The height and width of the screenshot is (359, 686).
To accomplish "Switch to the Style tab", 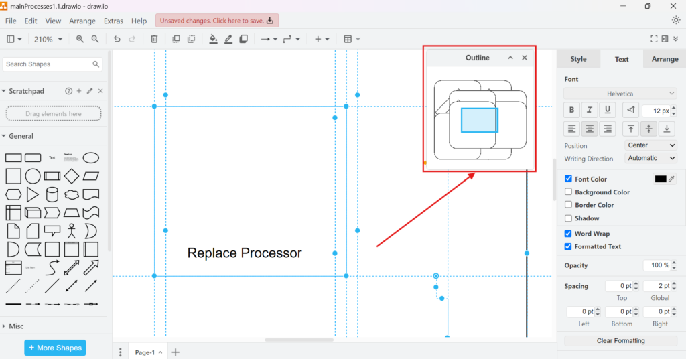I will pyautogui.click(x=578, y=58).
